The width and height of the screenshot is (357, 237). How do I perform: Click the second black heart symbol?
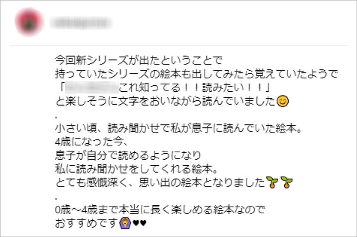143,223
